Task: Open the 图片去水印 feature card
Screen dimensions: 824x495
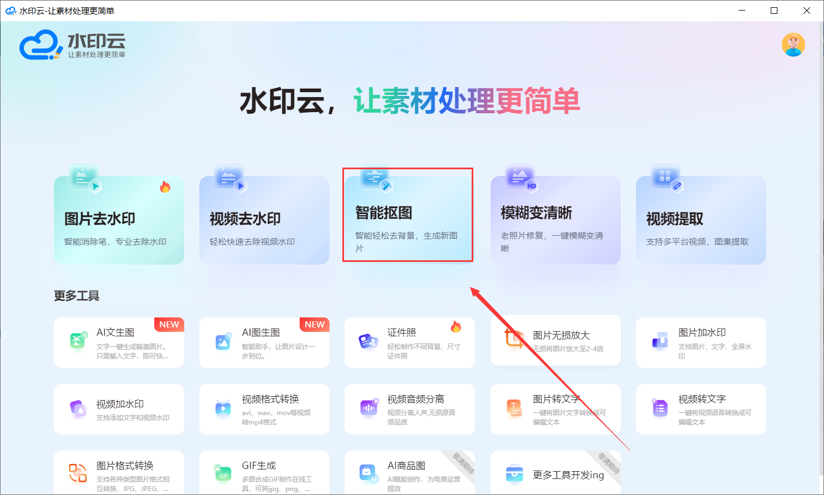Action: coord(119,220)
